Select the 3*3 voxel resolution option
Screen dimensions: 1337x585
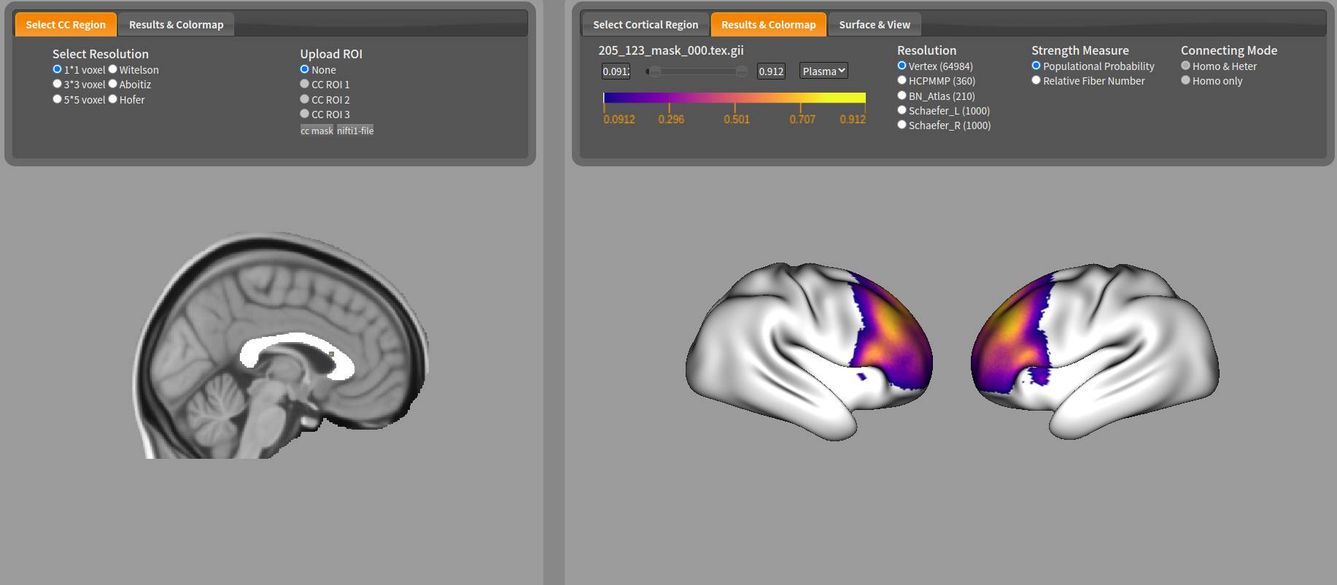[x=57, y=84]
